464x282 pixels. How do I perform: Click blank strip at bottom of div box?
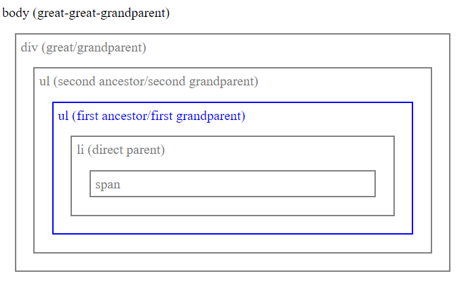(x=232, y=262)
